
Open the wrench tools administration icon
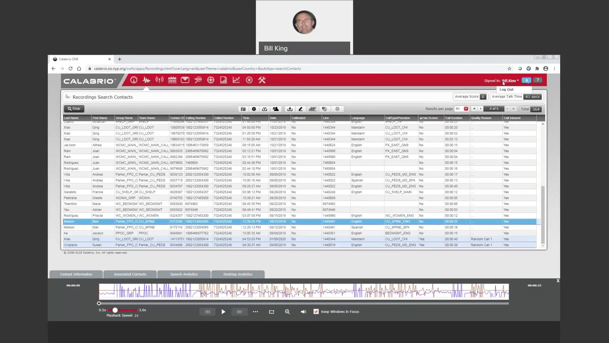262,80
